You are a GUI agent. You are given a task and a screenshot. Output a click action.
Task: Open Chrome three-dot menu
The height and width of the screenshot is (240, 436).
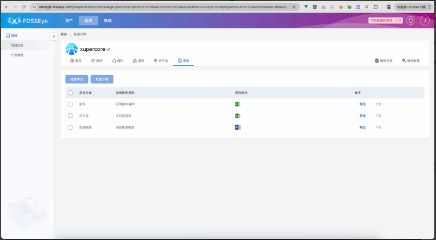pos(430,7)
